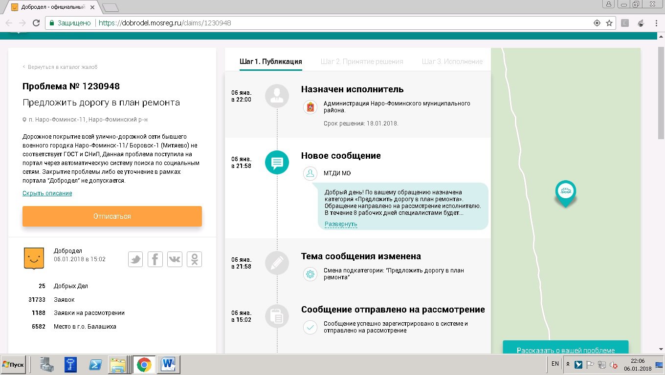Click 1188 Заявки на рассмотрении stat
This screenshot has width=665, height=375.
[78, 313]
